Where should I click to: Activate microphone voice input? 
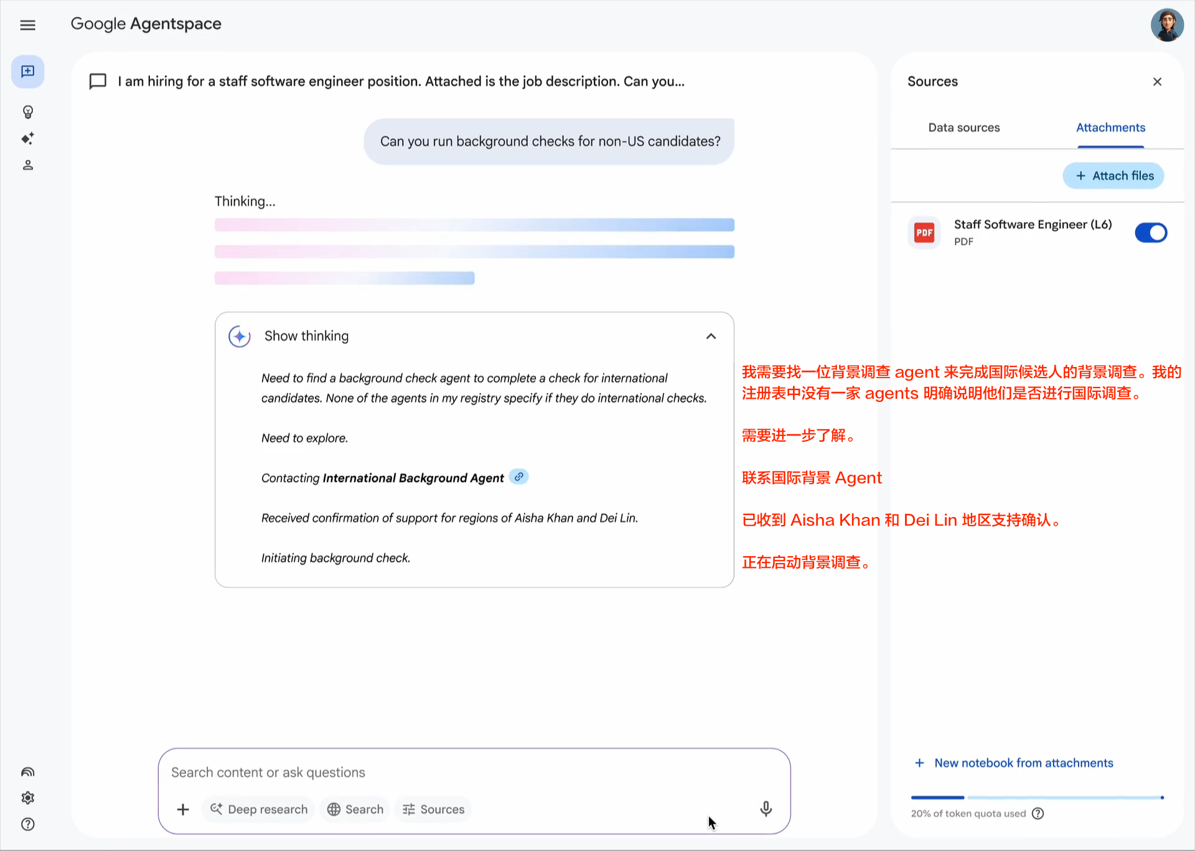[x=766, y=808]
